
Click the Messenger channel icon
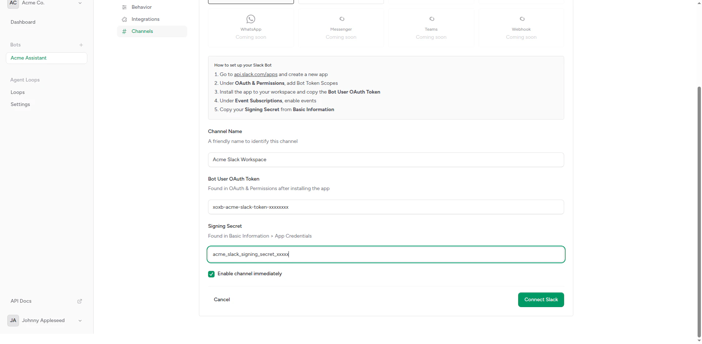[x=341, y=19]
